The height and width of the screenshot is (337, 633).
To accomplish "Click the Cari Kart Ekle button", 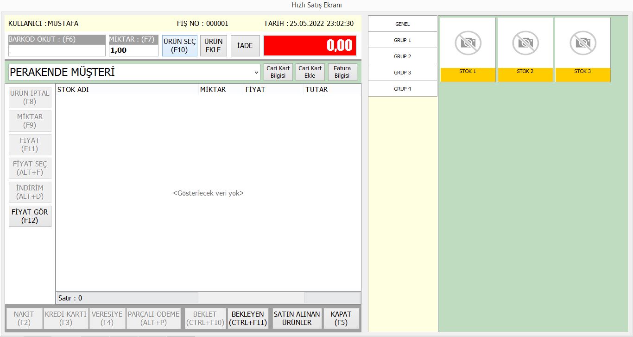I will [310, 72].
